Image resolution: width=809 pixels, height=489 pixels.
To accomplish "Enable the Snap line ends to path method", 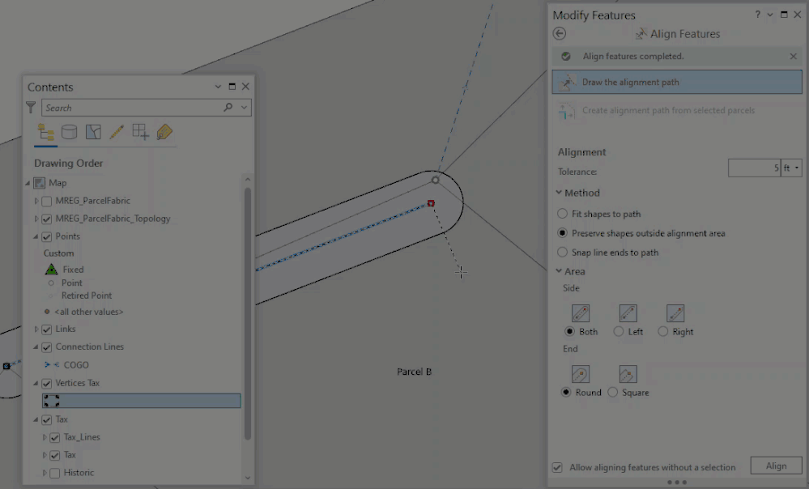I will (563, 252).
